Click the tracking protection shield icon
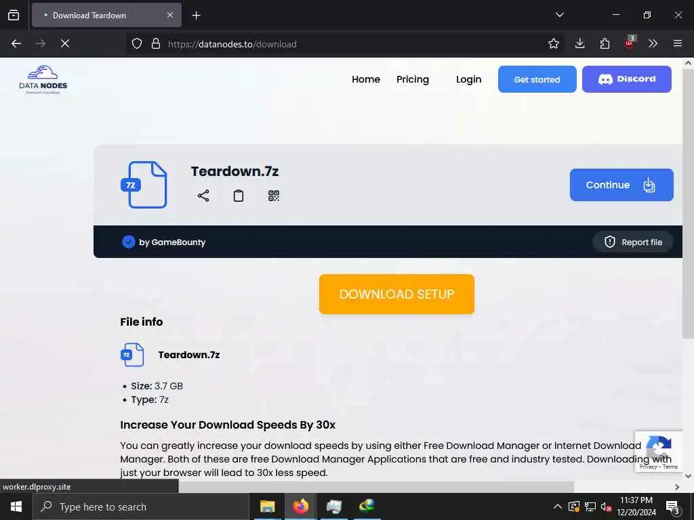The image size is (694, 520). (137, 43)
